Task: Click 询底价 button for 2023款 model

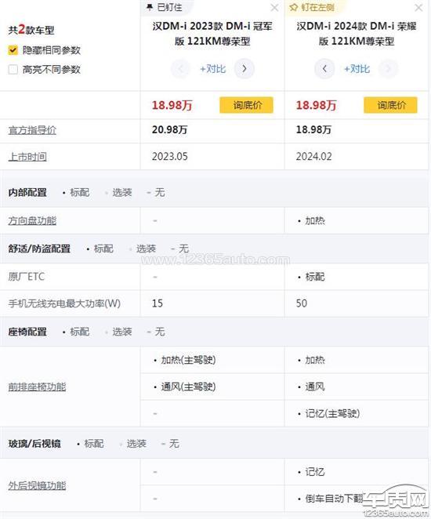Action: click(x=246, y=105)
